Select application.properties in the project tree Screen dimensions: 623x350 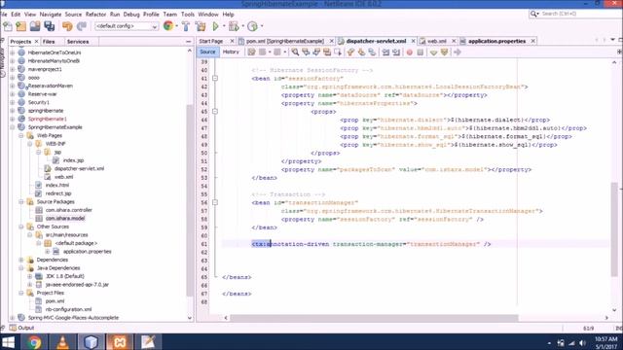87,252
